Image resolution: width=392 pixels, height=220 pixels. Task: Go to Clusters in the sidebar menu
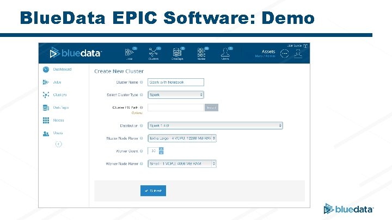click(60, 95)
